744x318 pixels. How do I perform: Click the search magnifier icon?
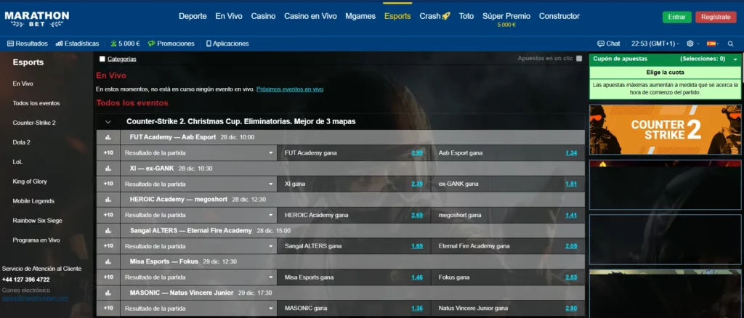pyautogui.click(x=730, y=44)
